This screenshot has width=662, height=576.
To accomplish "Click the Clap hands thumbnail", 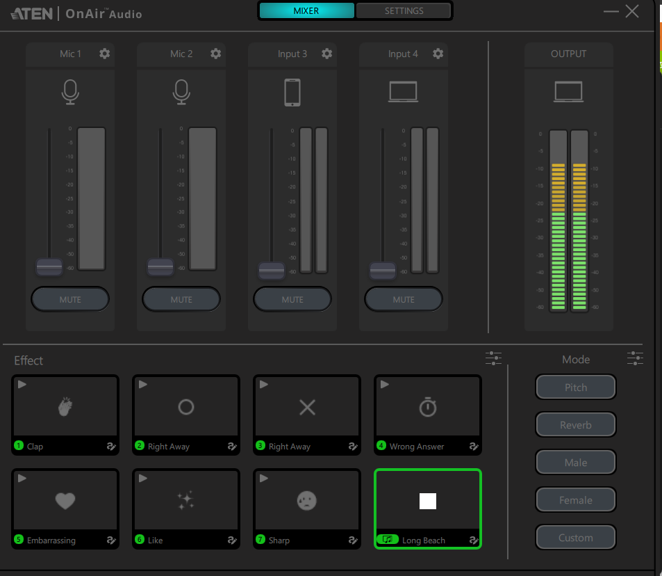I will (x=65, y=407).
